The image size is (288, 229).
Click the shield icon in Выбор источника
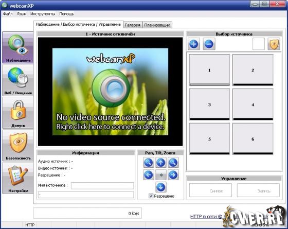274,44
